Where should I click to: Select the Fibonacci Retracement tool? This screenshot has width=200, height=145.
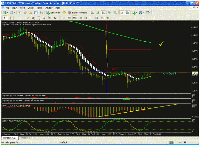coord(39,18)
